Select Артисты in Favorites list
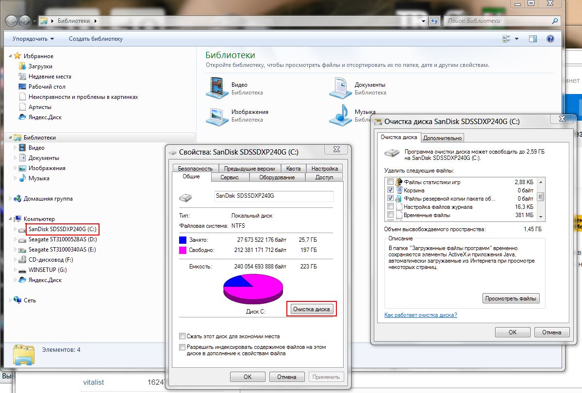Screen dimensions: 582x393 click(x=40, y=107)
